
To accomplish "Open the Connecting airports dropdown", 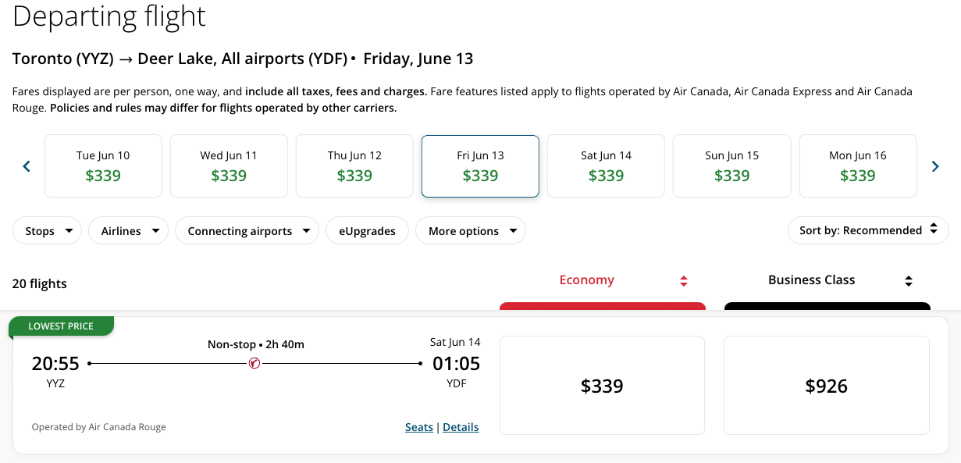I will [247, 231].
